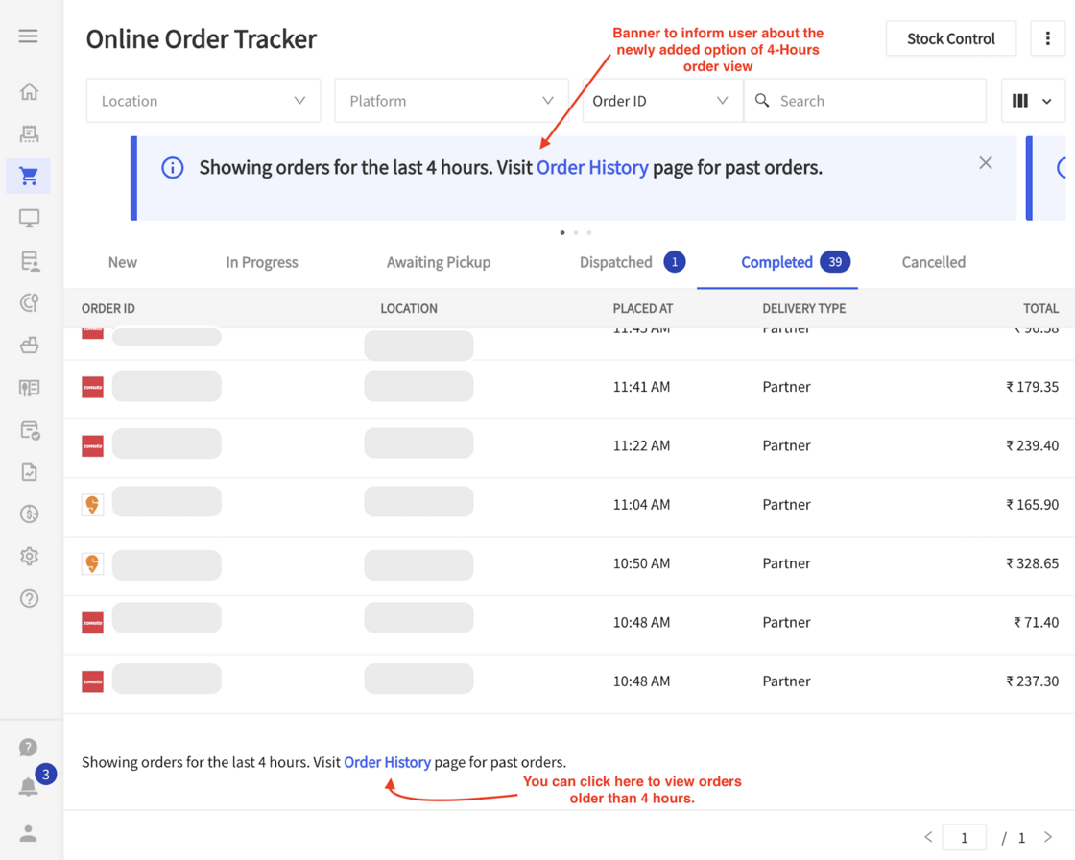Open the Location filter dropdown

[x=203, y=100]
